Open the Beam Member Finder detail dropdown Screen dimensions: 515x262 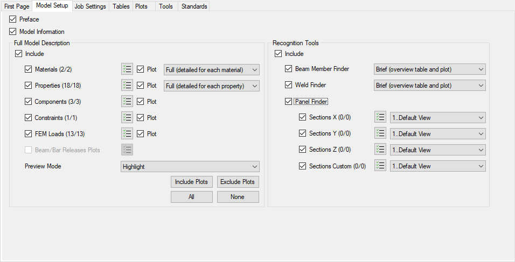point(429,69)
